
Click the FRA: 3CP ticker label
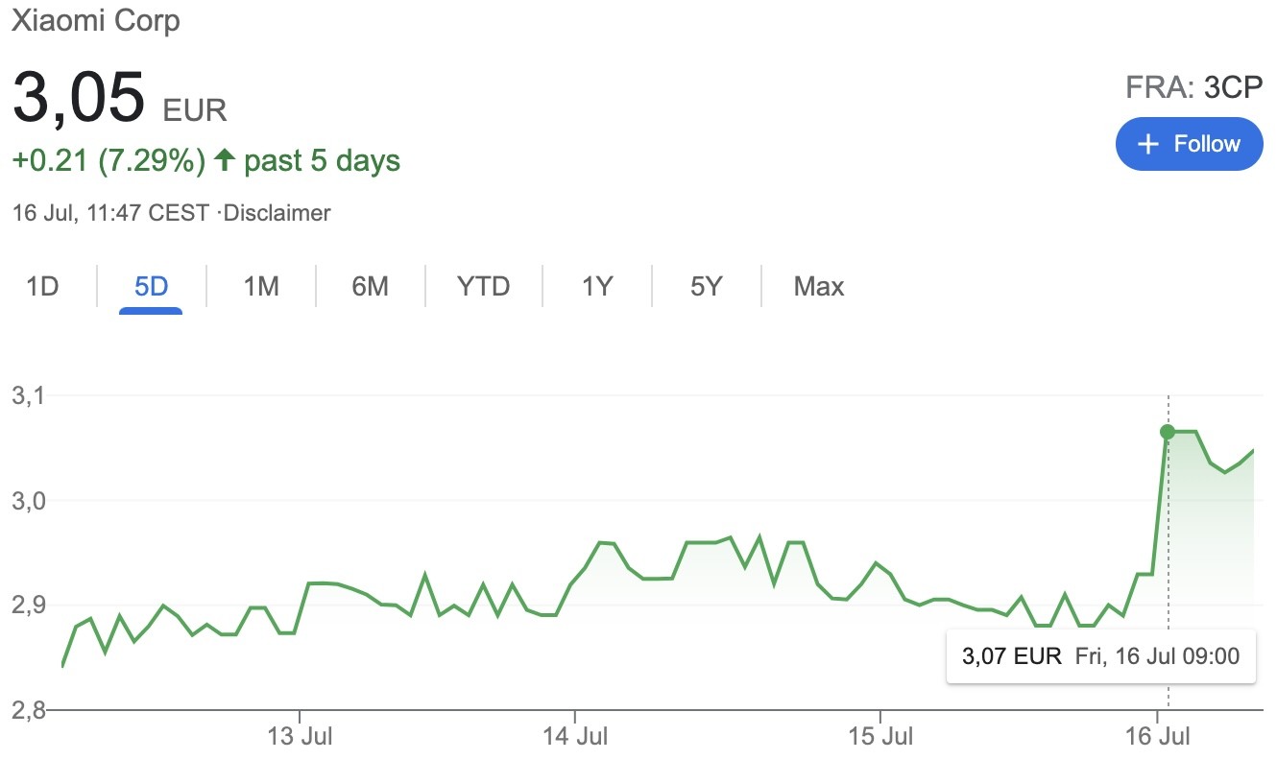tap(1194, 88)
